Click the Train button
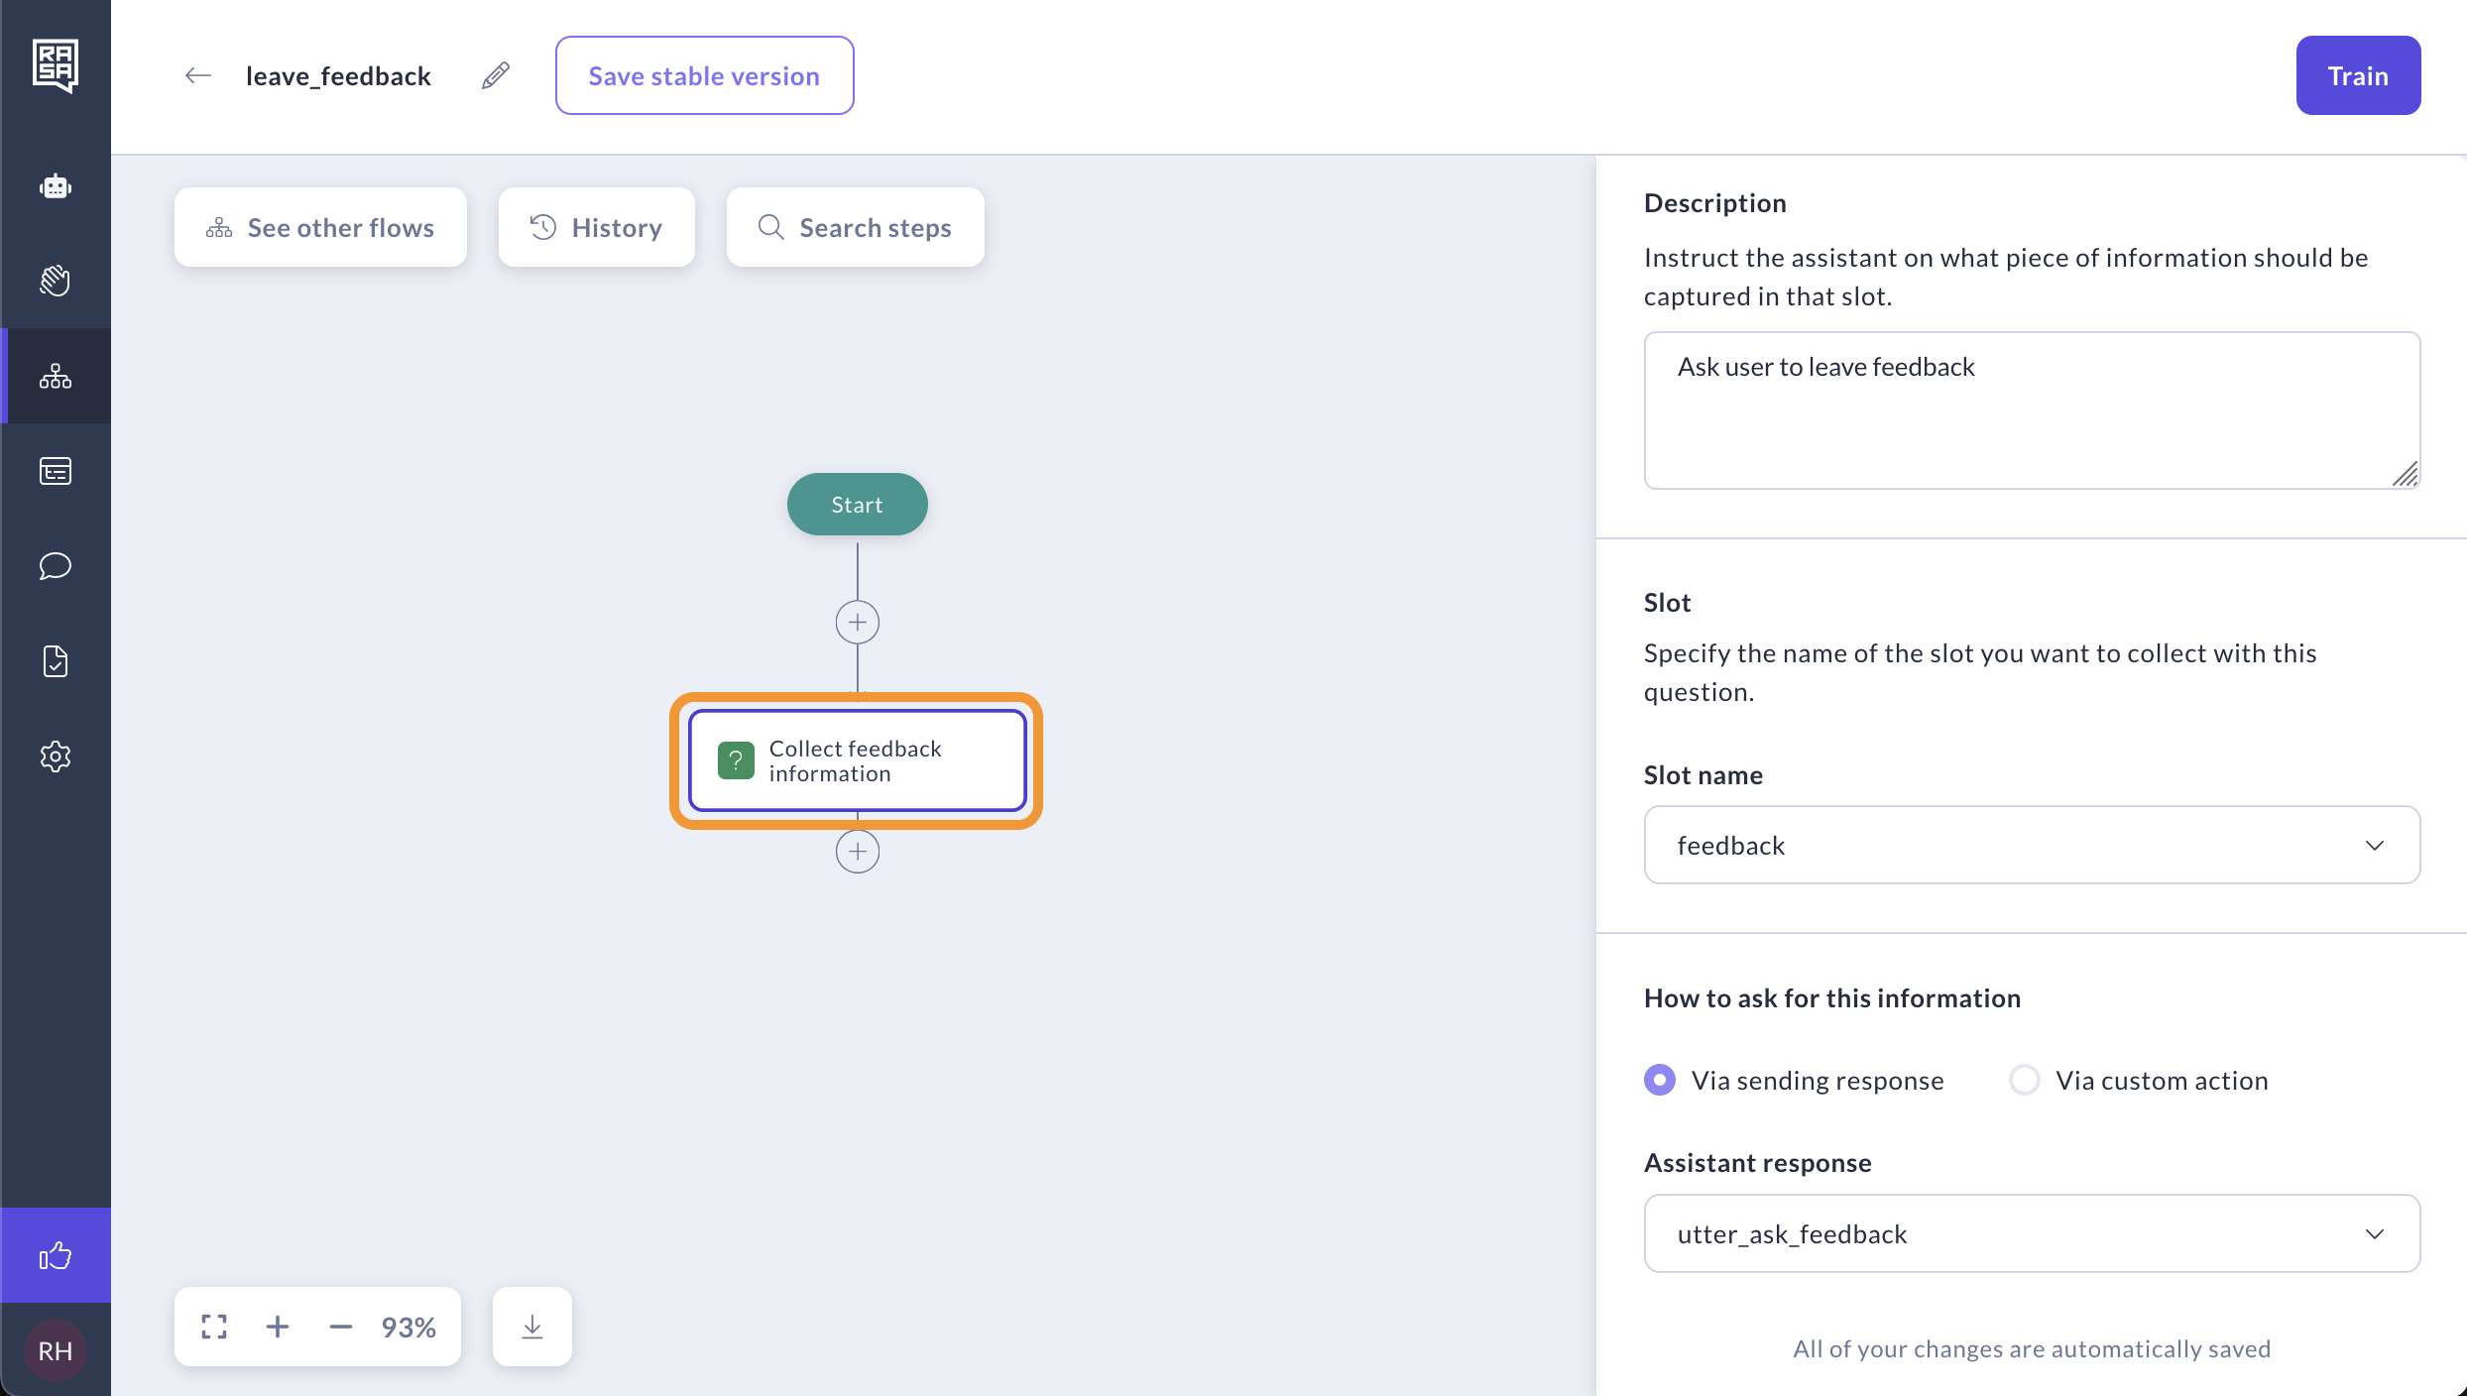The width and height of the screenshot is (2467, 1396). tap(2357, 75)
